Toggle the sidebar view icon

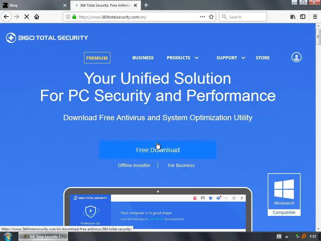[303, 17]
